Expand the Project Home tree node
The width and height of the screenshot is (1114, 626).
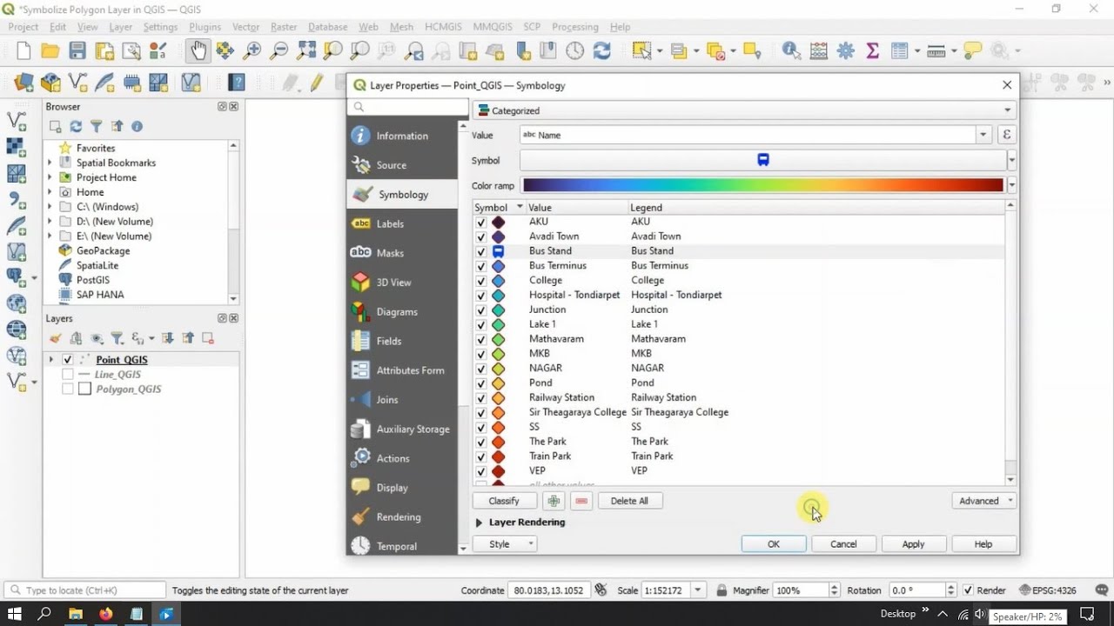50,177
